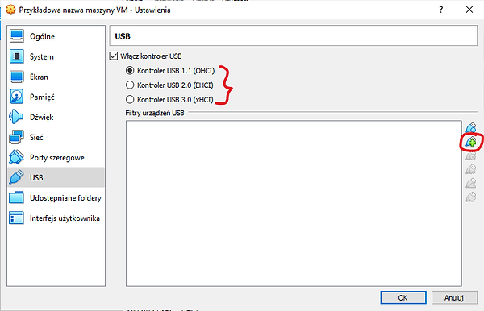Open the Dźwięk settings section
Image resolution: width=484 pixels, height=311 pixels.
(x=56, y=117)
